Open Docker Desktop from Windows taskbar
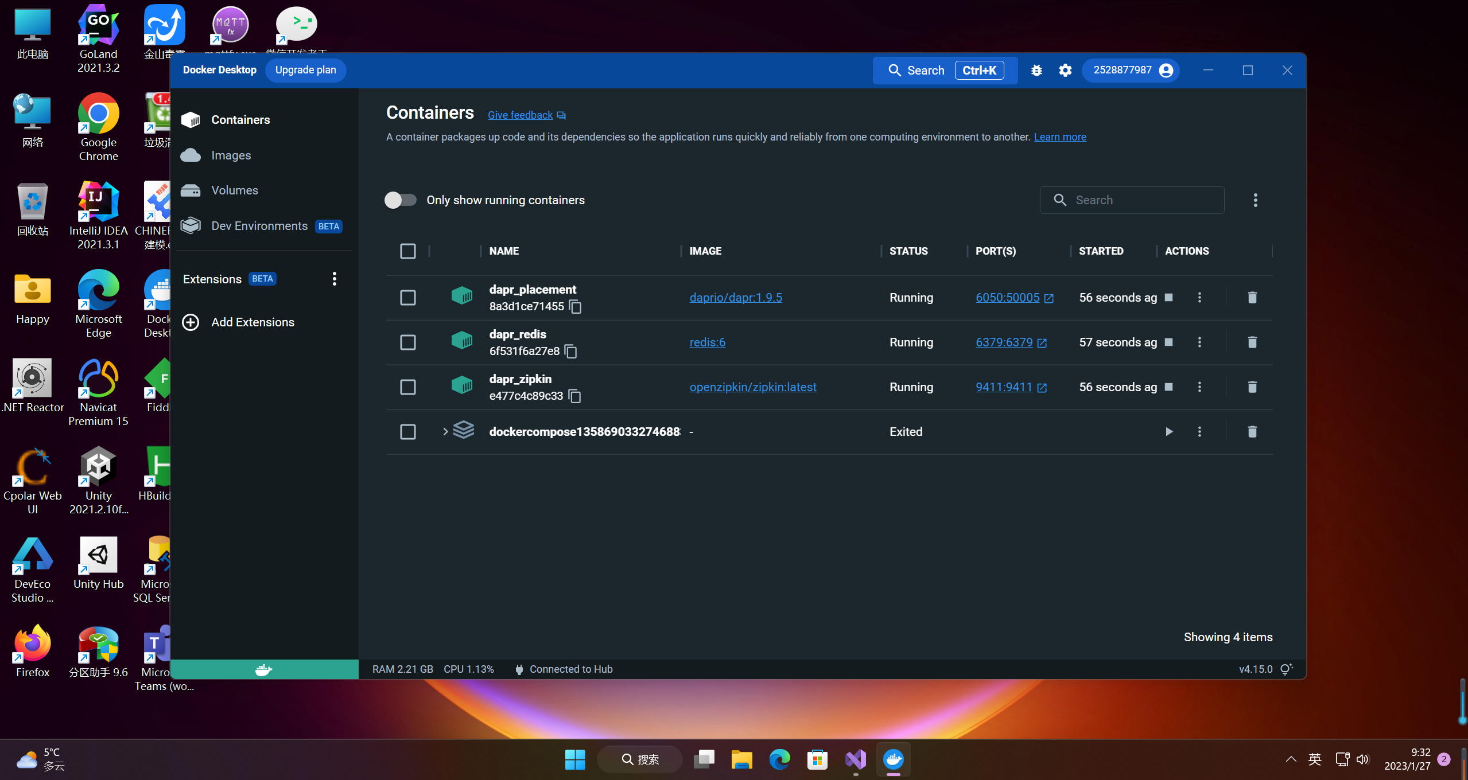 [893, 759]
